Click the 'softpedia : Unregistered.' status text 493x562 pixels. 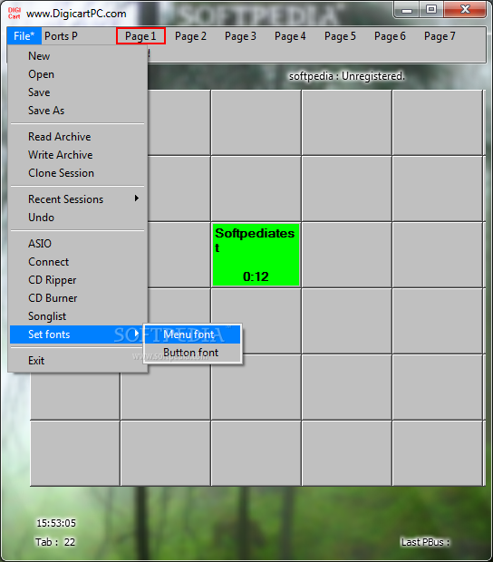click(x=347, y=76)
